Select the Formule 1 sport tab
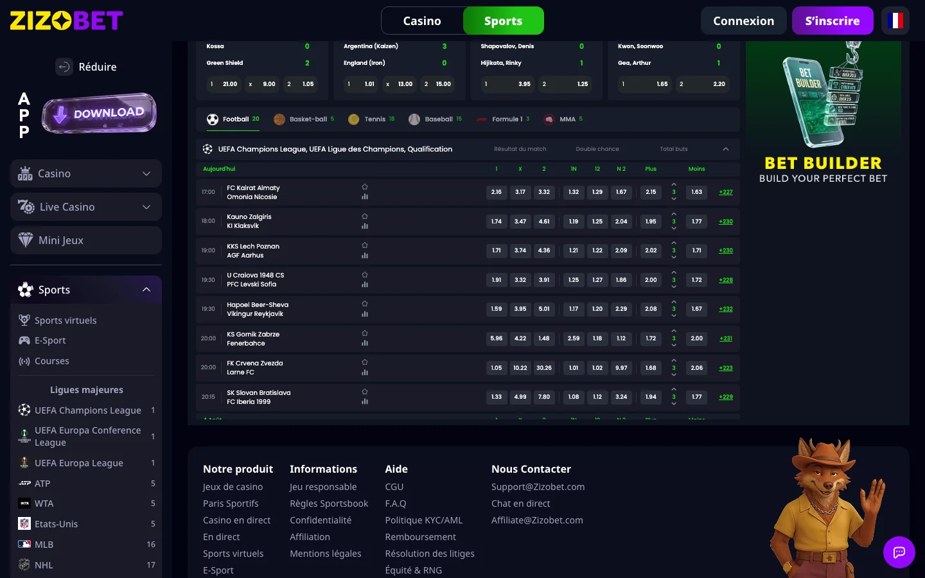 503,119
